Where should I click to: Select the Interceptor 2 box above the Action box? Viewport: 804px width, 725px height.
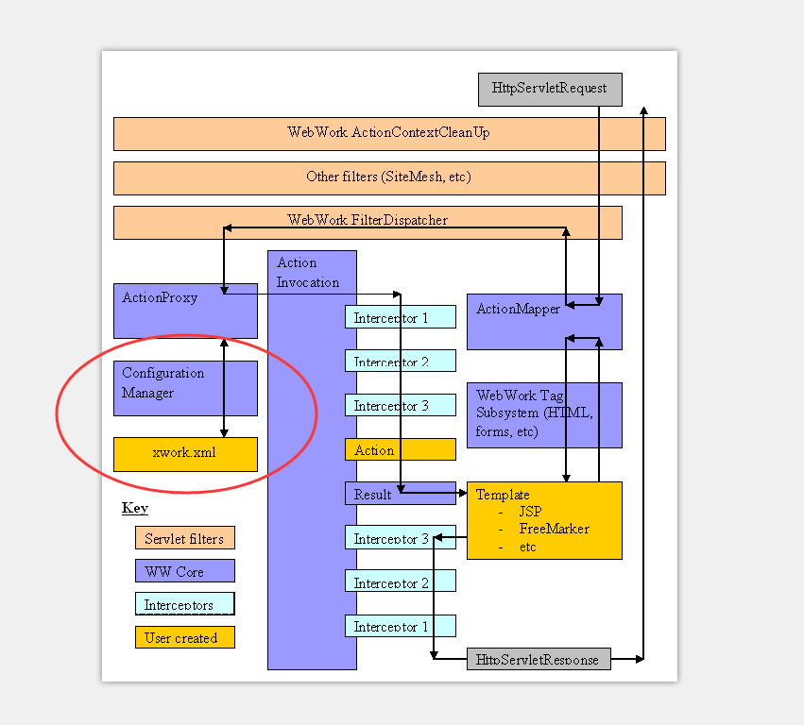point(401,361)
